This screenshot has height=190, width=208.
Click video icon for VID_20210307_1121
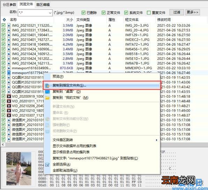pyautogui.click(x=9, y=115)
